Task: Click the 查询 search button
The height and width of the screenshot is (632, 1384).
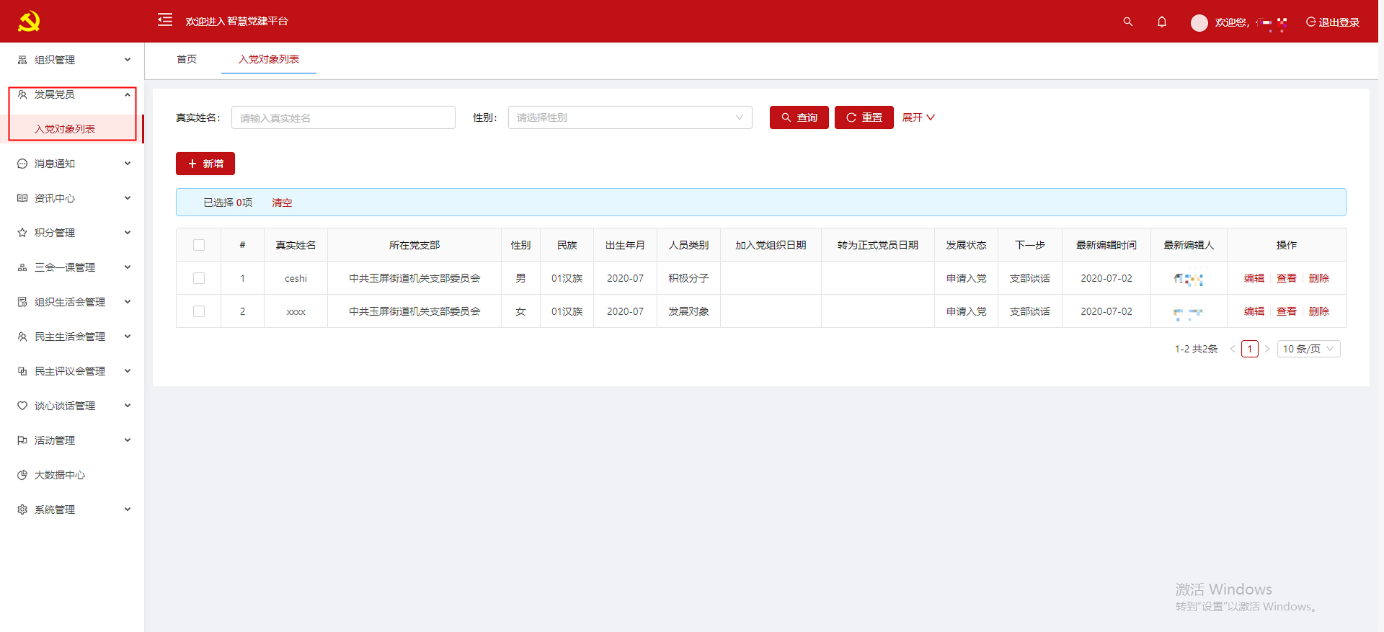Action: [799, 117]
